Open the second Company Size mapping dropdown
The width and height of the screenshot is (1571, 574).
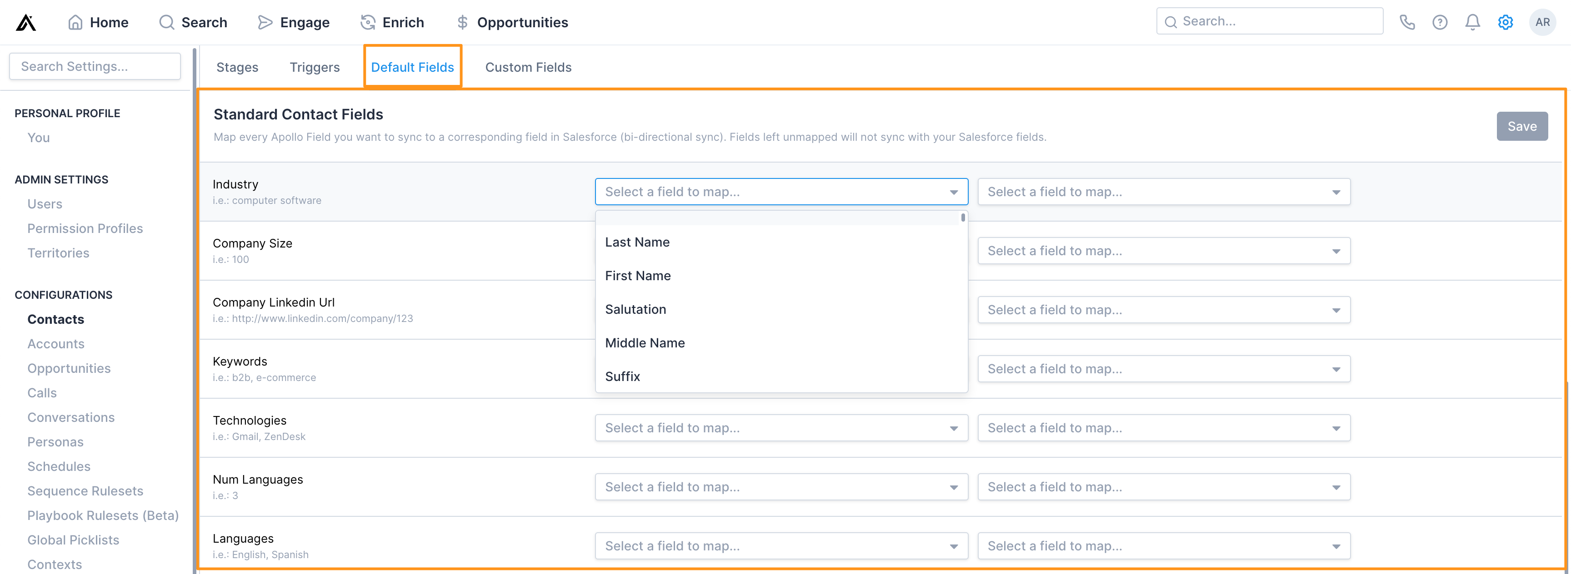(x=1164, y=251)
